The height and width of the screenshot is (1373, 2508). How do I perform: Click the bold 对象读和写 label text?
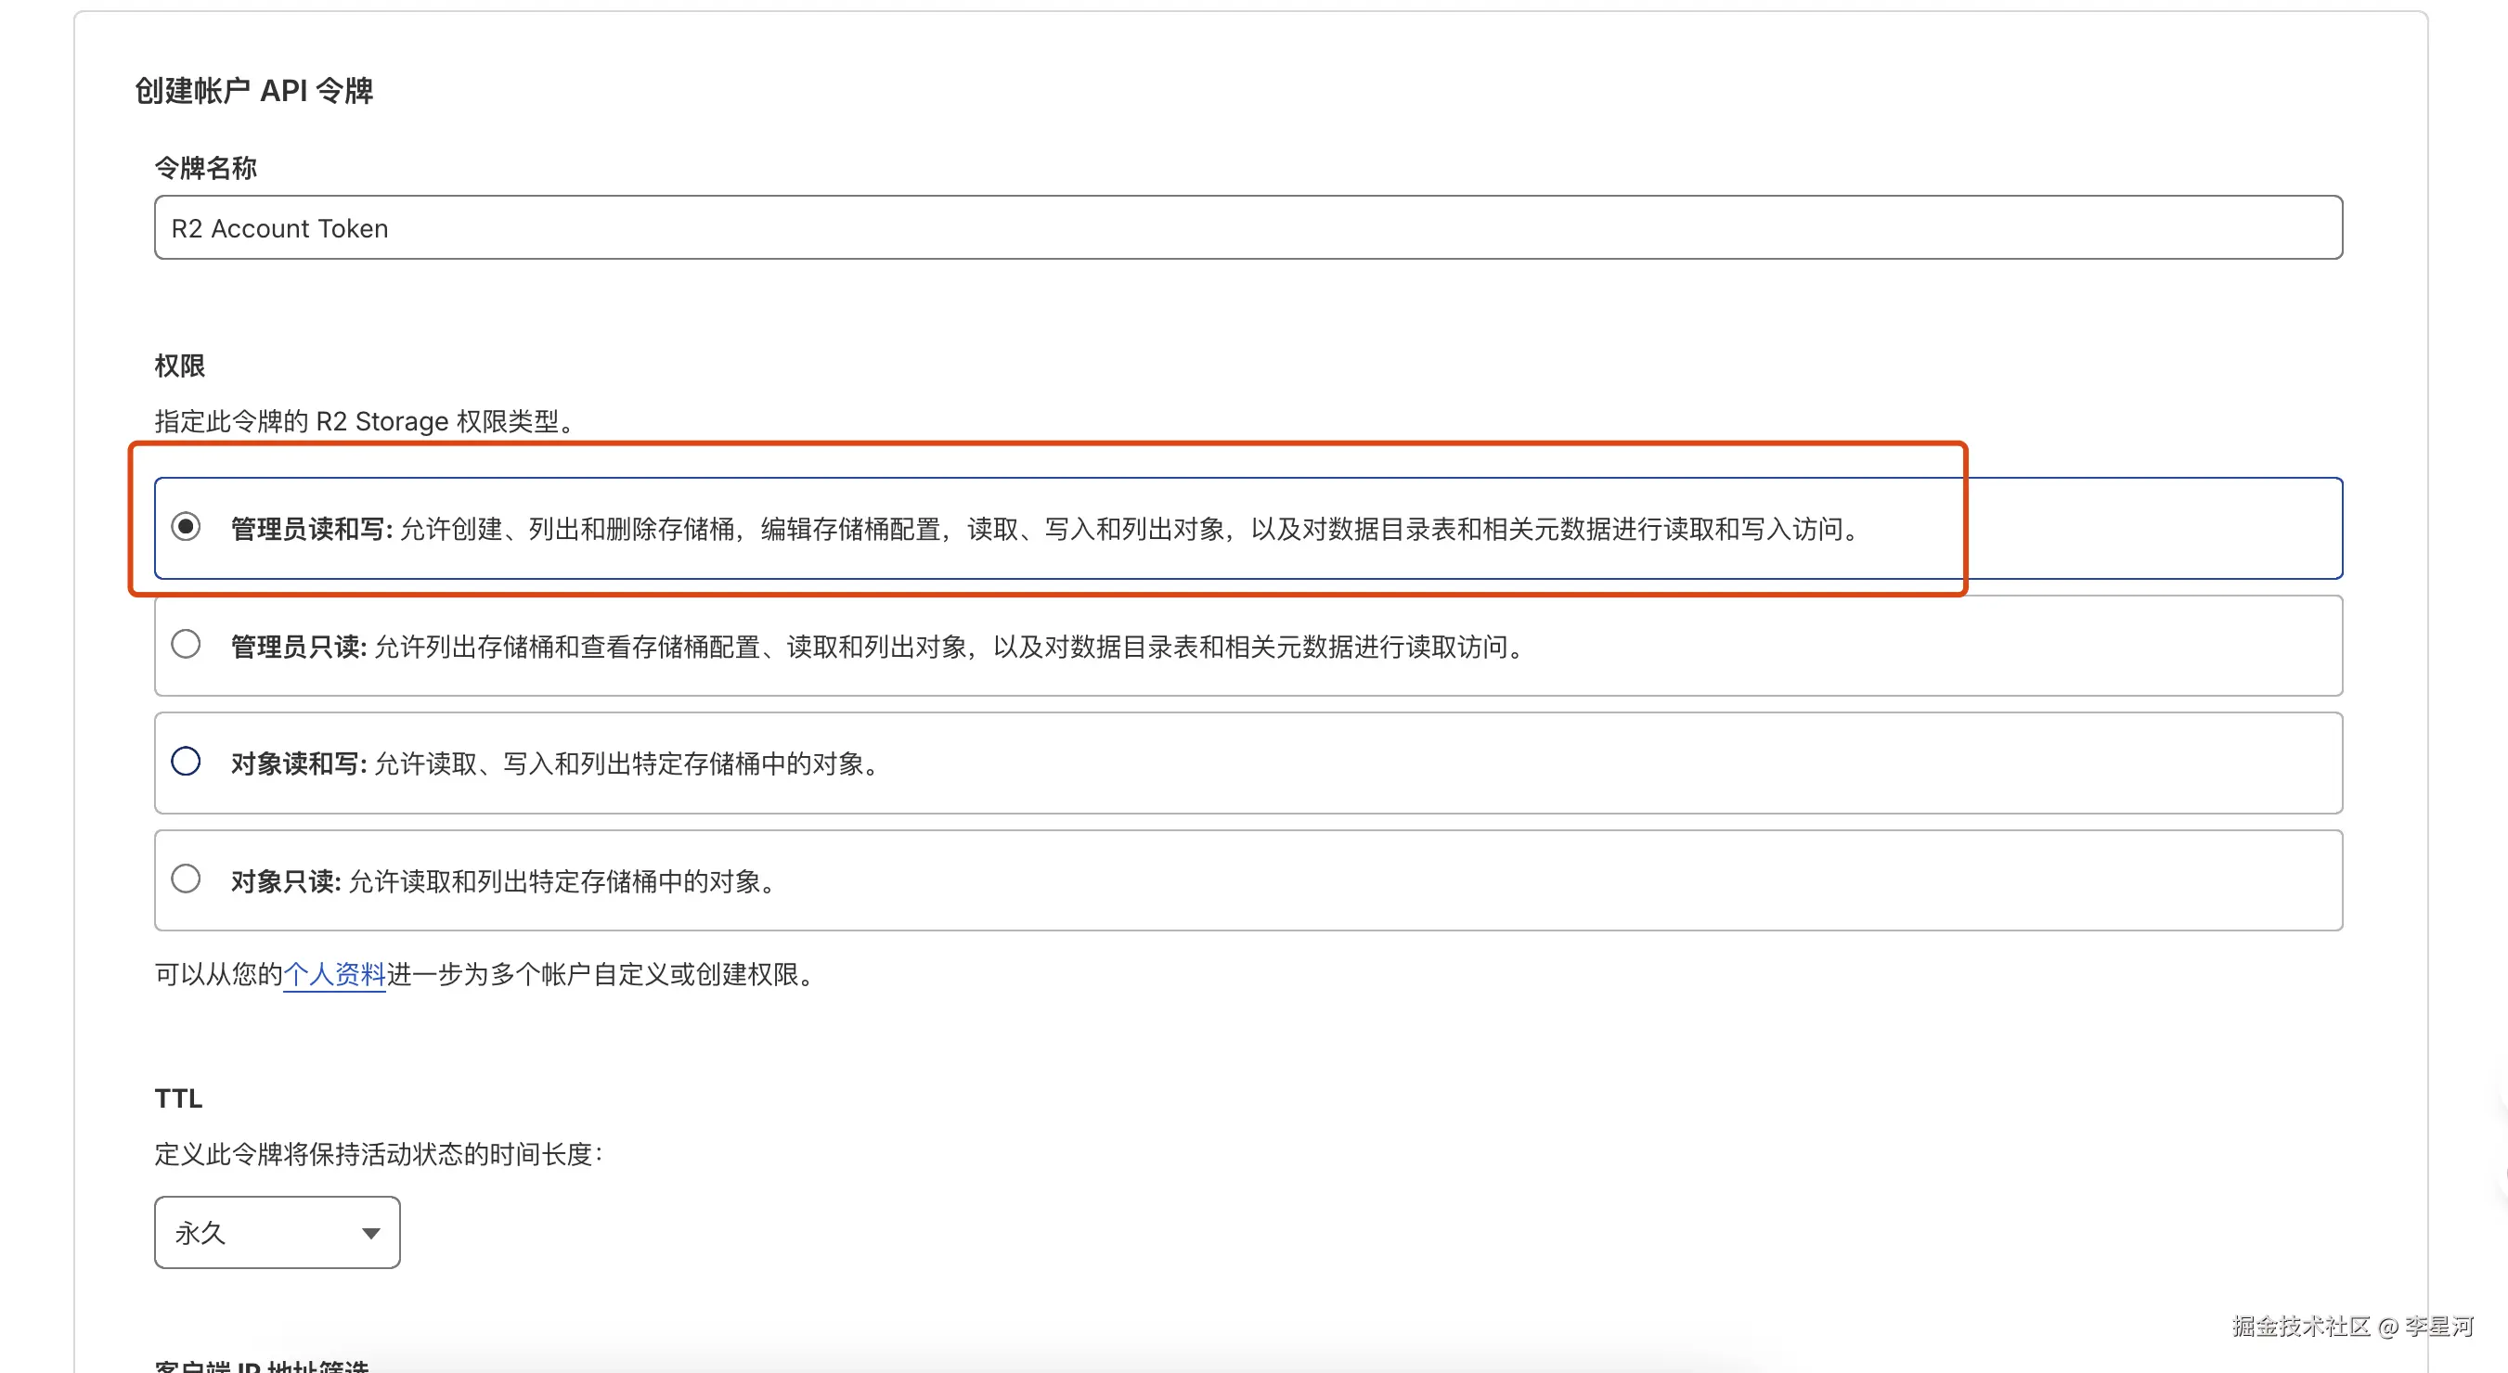pos(298,763)
